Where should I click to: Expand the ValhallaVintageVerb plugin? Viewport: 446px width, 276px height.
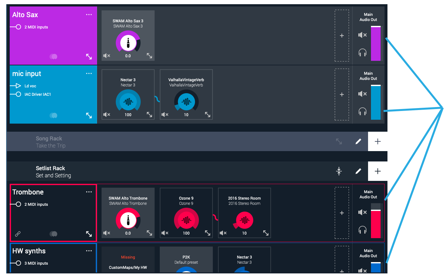click(x=208, y=115)
